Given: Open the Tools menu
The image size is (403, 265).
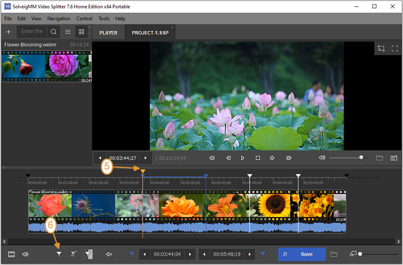Looking at the screenshot, I should (x=104, y=19).
